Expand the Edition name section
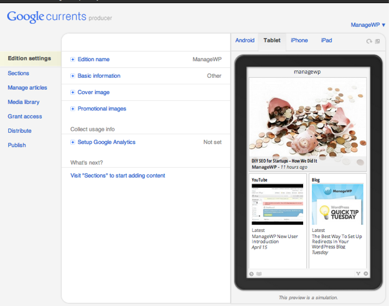This screenshot has width=389, height=306. 93,60
